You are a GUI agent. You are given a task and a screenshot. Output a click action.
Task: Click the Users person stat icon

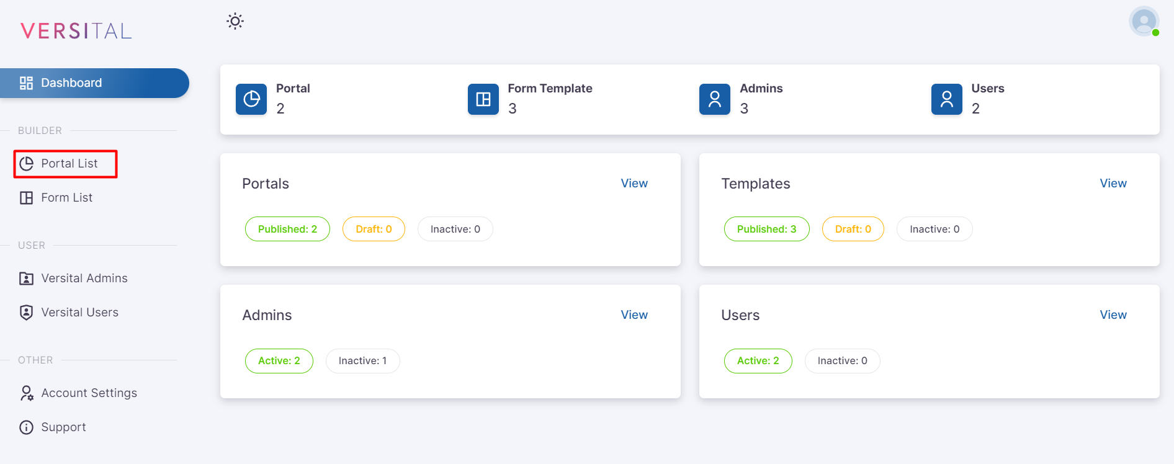pos(946,99)
